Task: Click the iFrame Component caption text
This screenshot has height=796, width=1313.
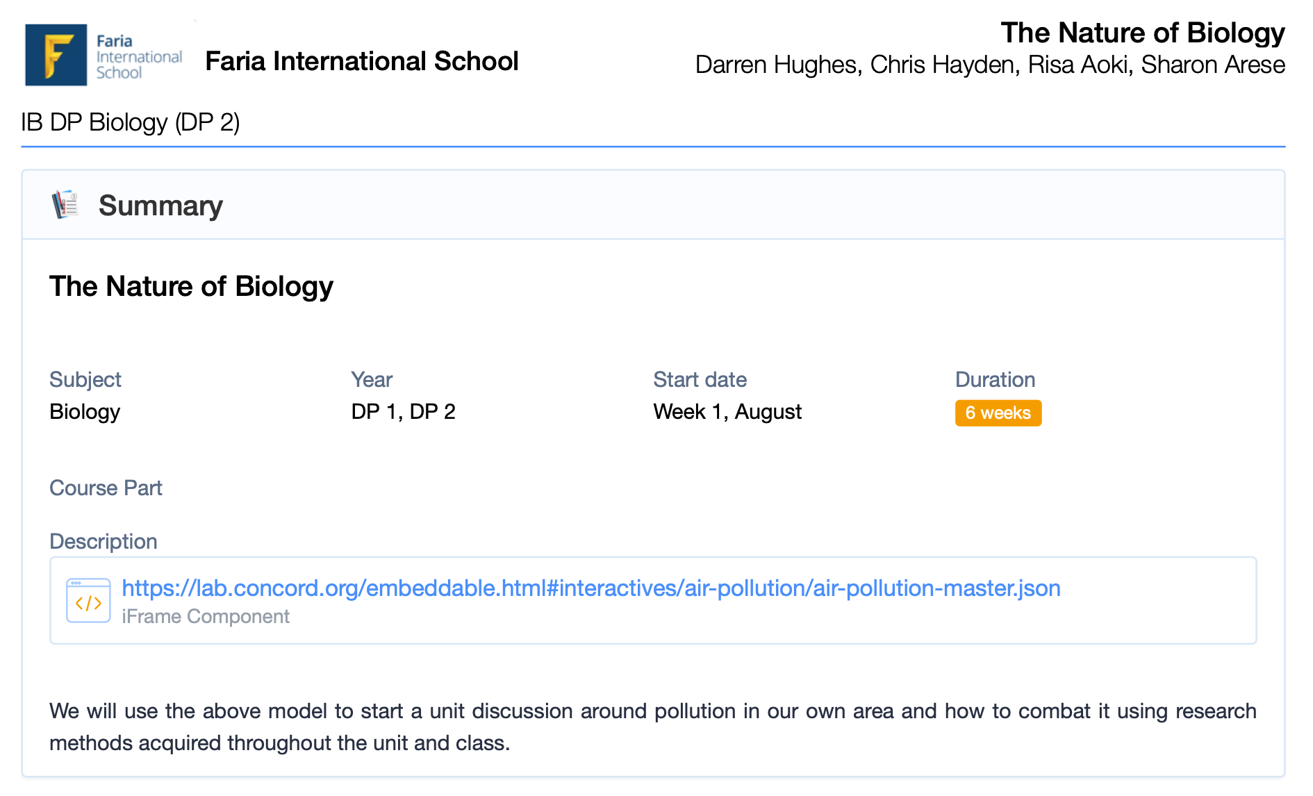Action: pos(206,617)
